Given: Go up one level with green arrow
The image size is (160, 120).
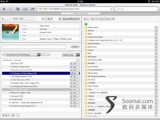Looking at the screenshot, I should (x=86, y=24).
